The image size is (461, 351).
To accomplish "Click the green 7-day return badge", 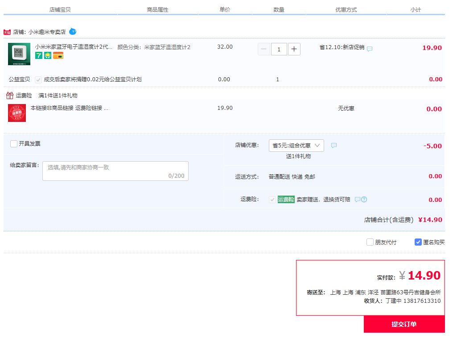I will (39, 55).
